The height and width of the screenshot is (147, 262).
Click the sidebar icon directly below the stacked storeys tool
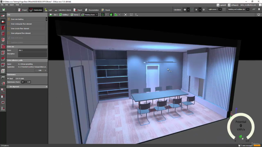pyautogui.click(x=3, y=34)
